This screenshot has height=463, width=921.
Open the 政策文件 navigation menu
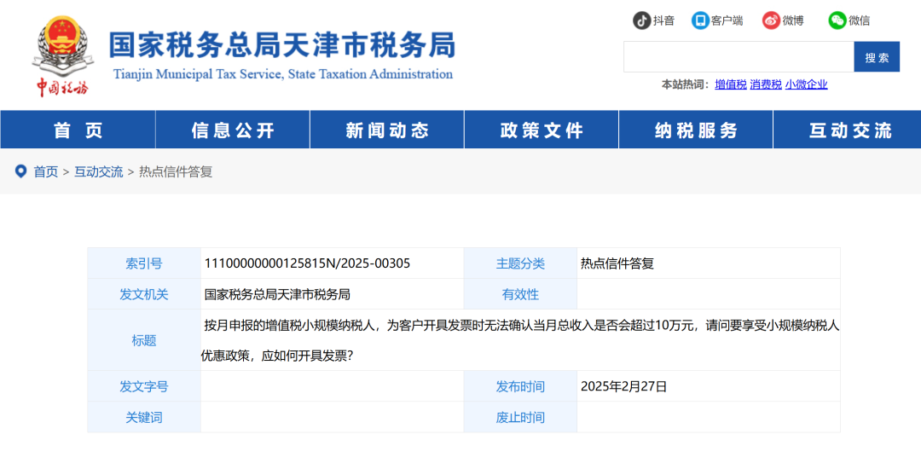point(542,130)
